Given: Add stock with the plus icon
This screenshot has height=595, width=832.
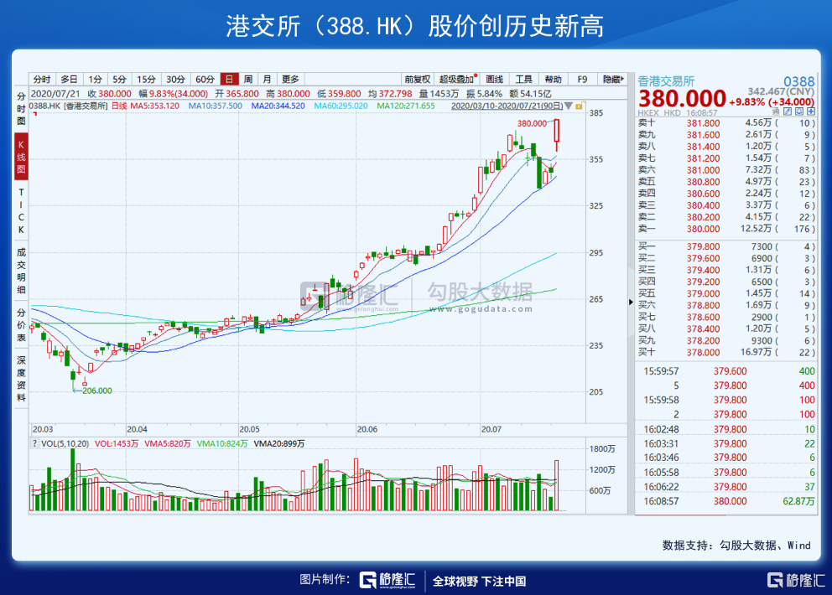Looking at the screenshot, I should coord(811,111).
